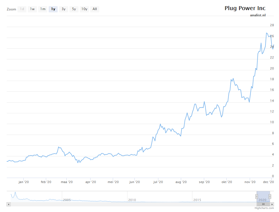
Task: Click the navigator right range handle
Action: pyautogui.click(x=270, y=196)
